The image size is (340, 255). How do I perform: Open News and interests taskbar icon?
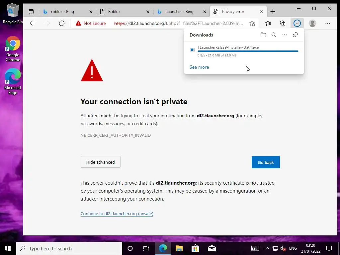(x=255, y=248)
